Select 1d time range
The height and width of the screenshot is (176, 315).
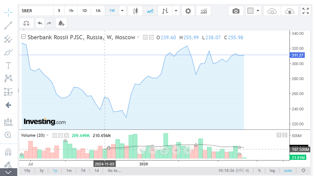pos(97,170)
